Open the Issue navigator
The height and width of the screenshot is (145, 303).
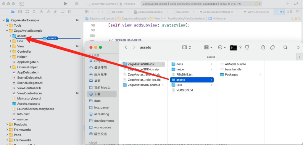[x=41, y=12]
